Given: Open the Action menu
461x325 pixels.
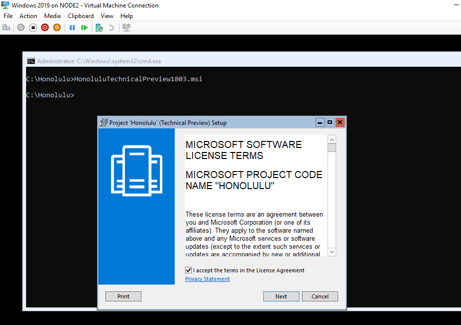Looking at the screenshot, I should tap(28, 16).
